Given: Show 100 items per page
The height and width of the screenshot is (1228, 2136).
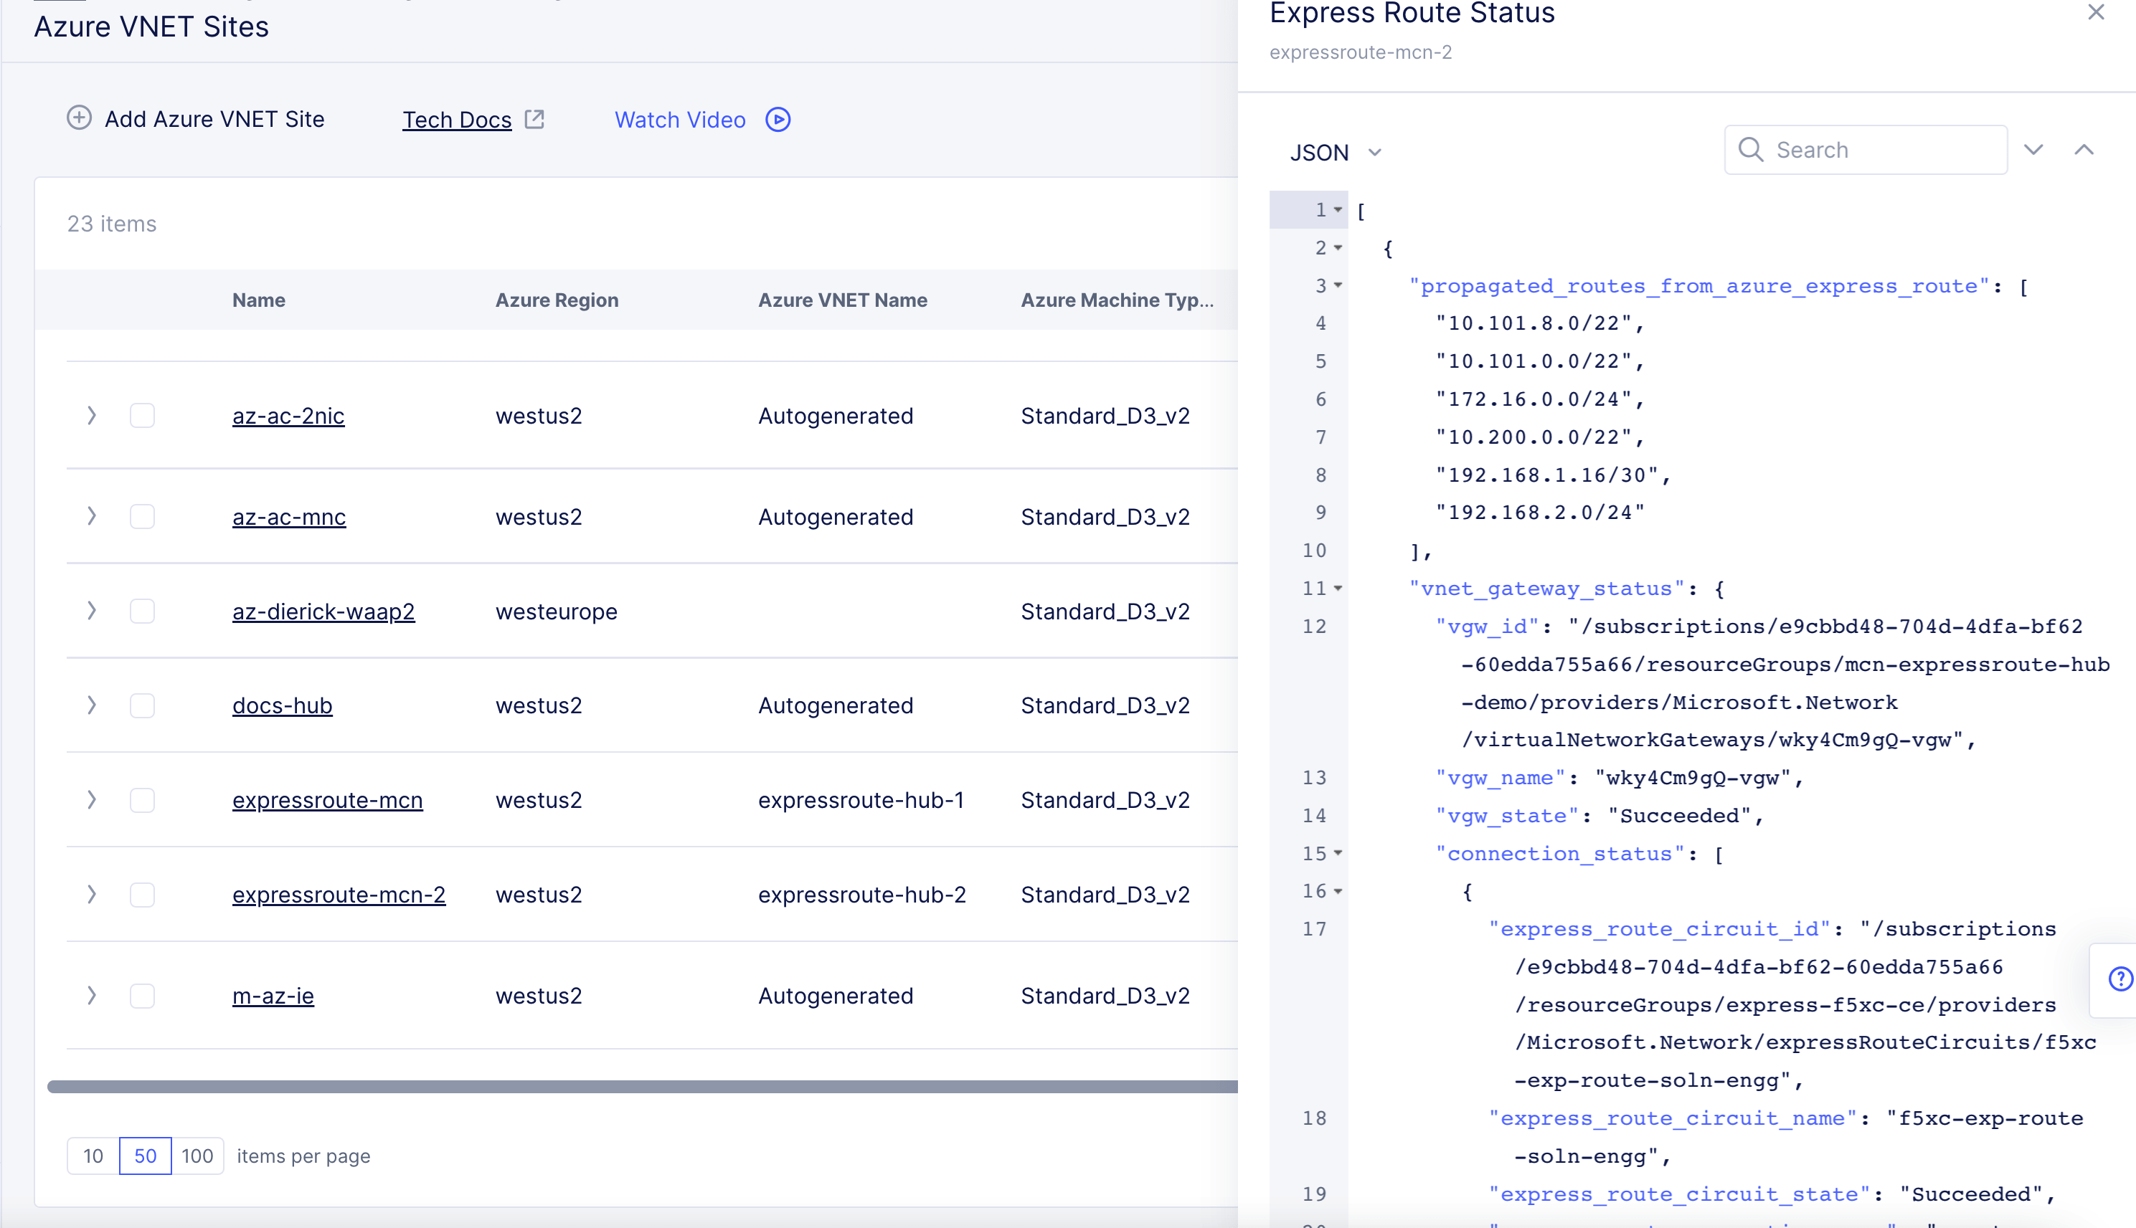Looking at the screenshot, I should (x=197, y=1156).
